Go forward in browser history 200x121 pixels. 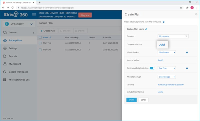coord(8,8)
